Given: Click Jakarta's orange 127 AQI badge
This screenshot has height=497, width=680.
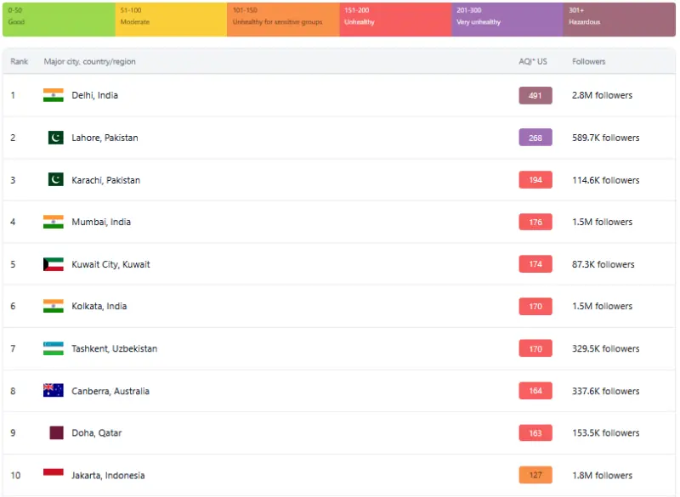Looking at the screenshot, I should pos(535,475).
